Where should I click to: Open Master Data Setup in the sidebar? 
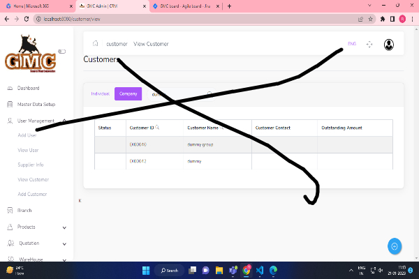pos(36,104)
